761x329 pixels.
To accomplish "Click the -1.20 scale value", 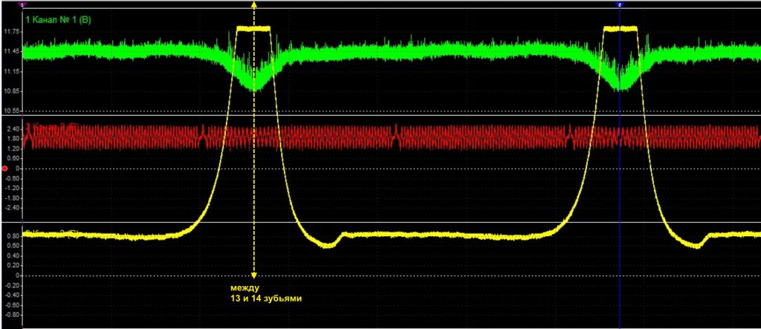I will [x=13, y=189].
